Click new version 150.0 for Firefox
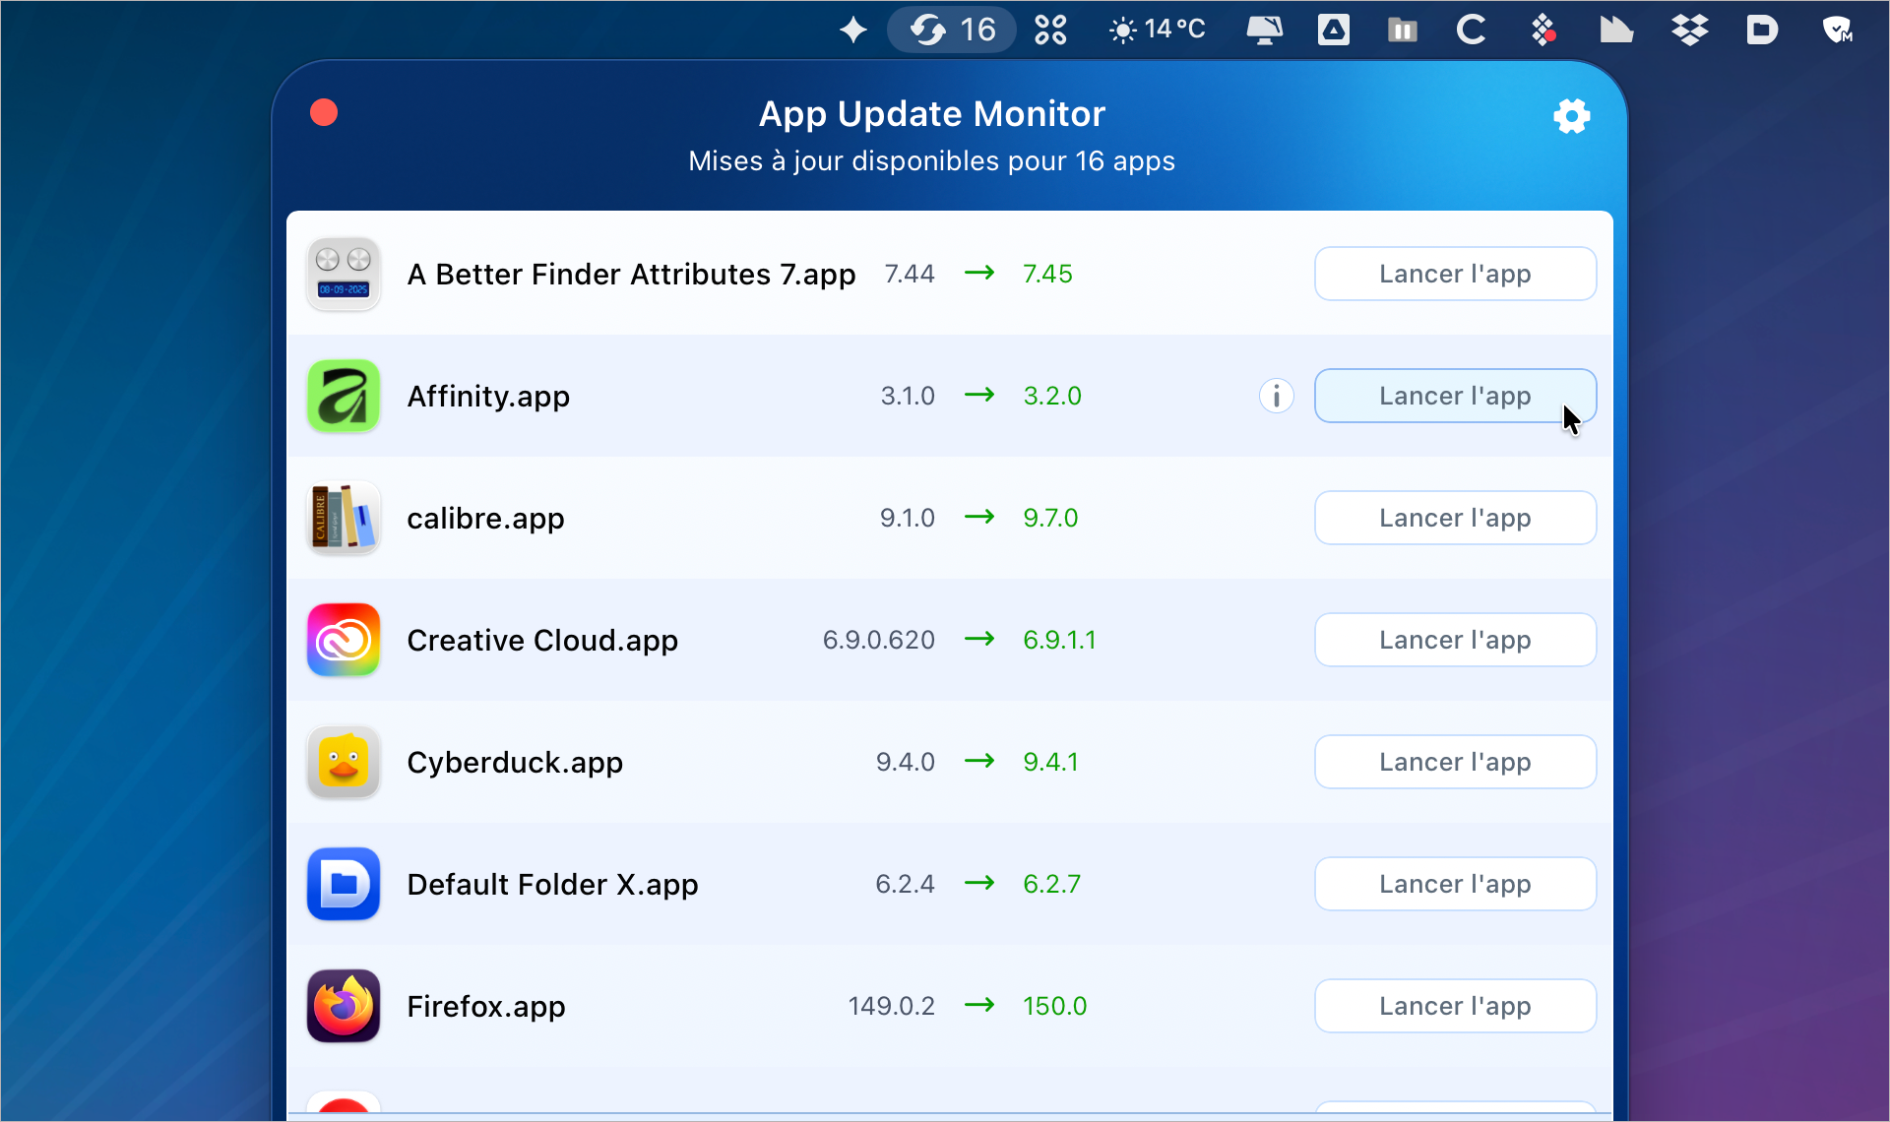 tap(1054, 1006)
